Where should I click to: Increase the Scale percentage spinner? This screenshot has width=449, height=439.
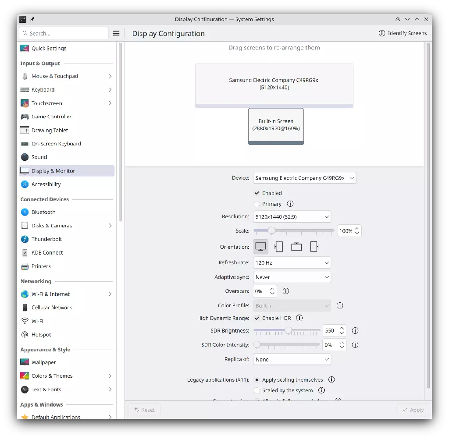[357, 229]
